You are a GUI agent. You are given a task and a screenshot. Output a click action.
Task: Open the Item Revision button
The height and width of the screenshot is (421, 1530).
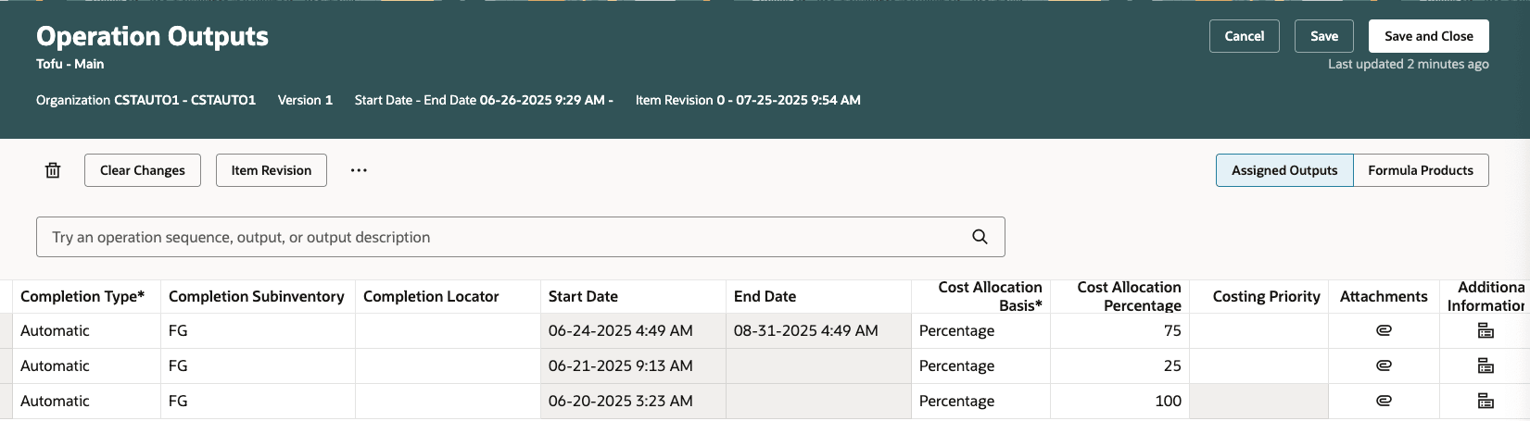[271, 170]
